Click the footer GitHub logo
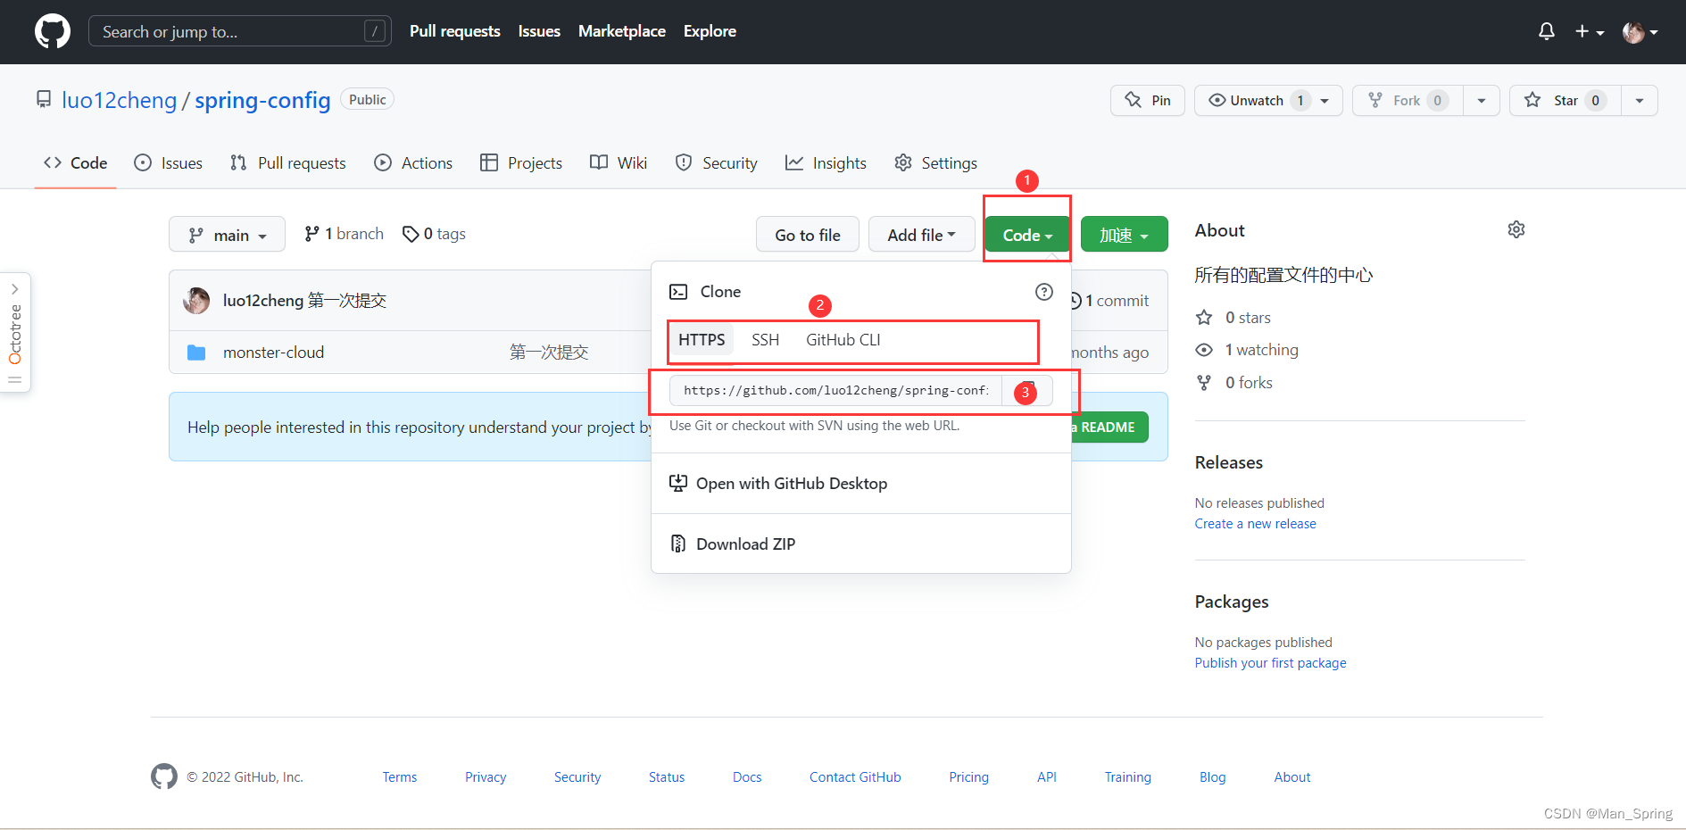Viewport: 1686px width, 830px height. [x=164, y=776]
